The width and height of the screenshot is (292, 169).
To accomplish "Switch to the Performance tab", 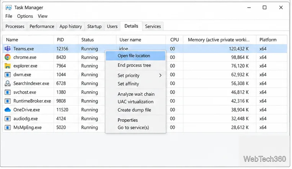I will (42, 26).
